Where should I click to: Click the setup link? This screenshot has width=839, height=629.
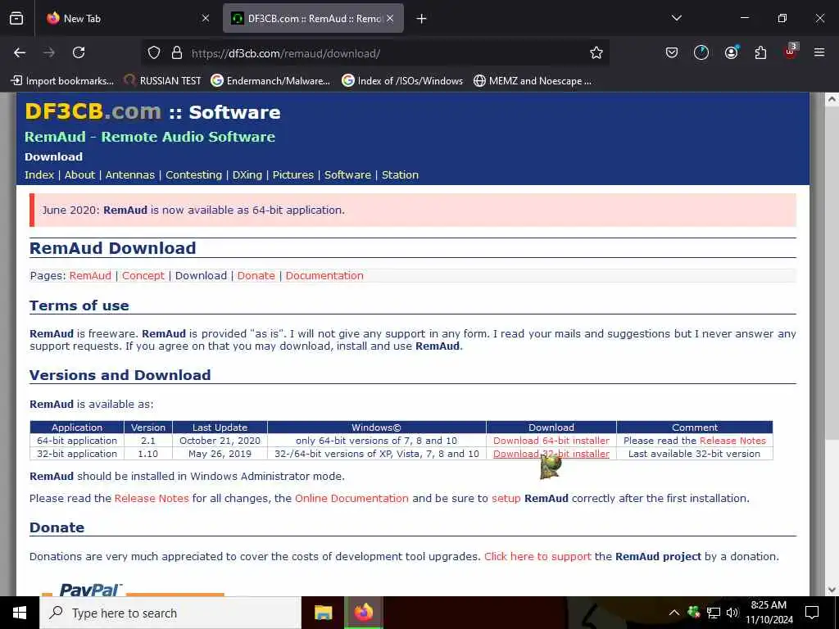coord(506,499)
